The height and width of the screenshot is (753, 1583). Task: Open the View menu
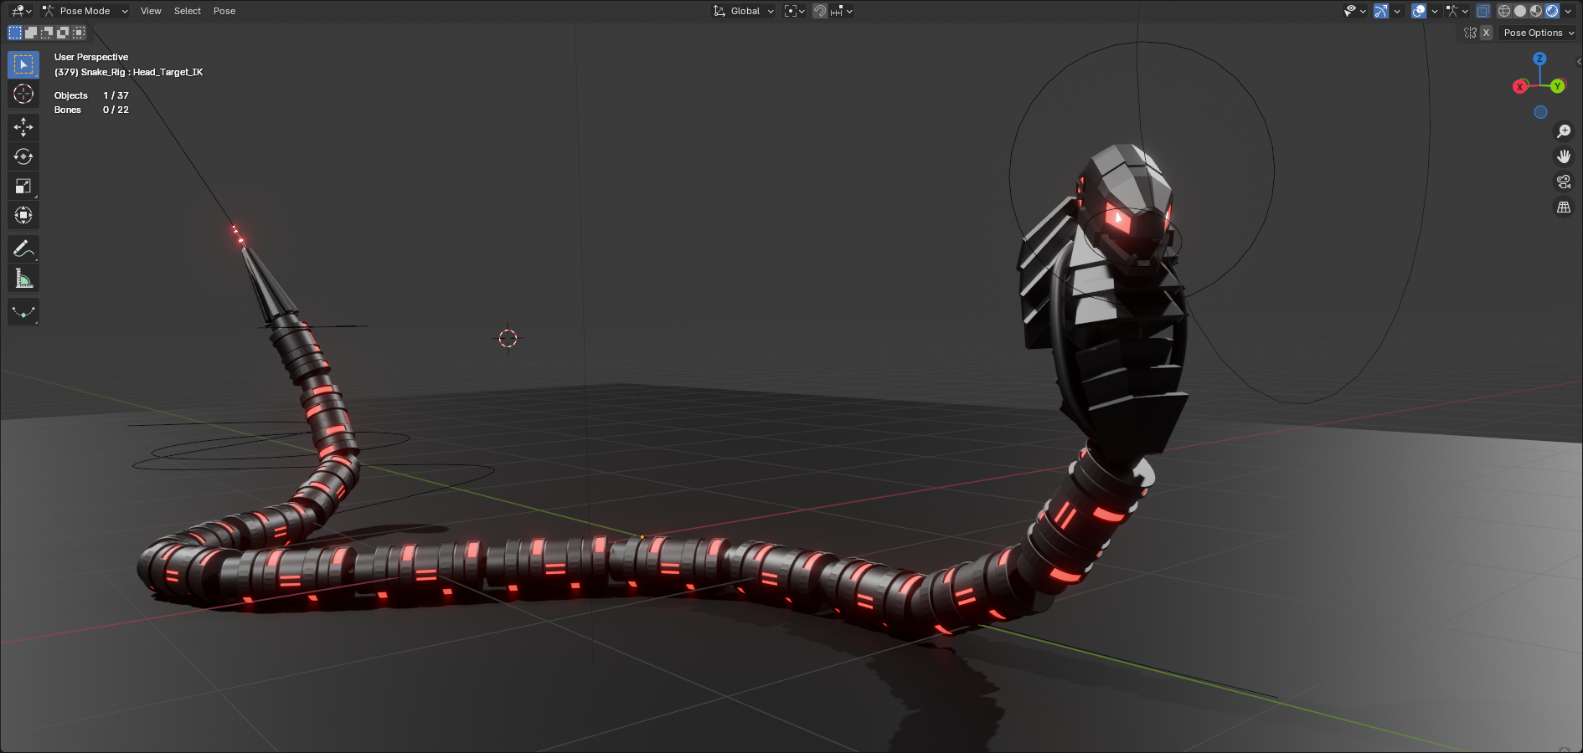[x=151, y=11]
